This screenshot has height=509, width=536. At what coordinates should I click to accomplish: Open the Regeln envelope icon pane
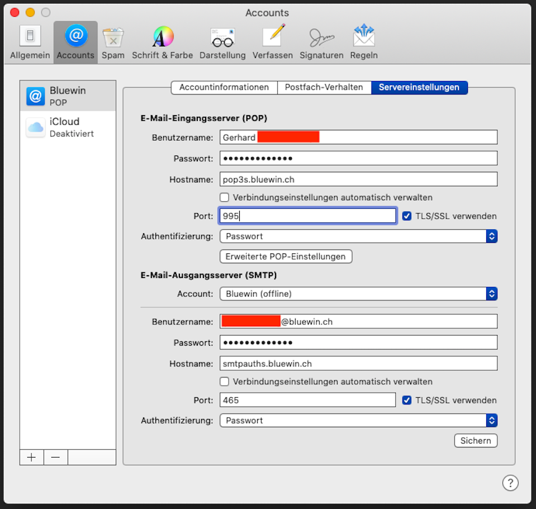(364, 42)
